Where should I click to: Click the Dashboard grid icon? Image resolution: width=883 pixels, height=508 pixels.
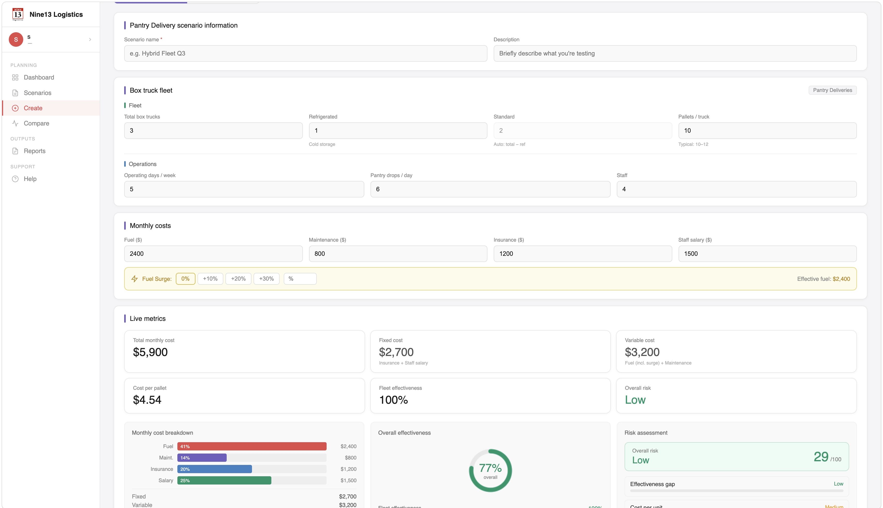coord(15,77)
